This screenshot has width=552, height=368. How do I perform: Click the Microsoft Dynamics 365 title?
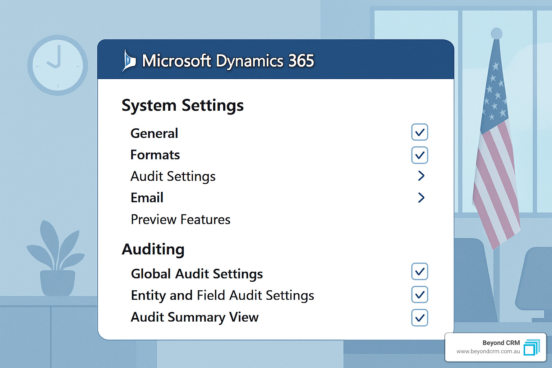coord(228,61)
